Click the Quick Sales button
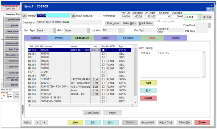Image resolution: width=217 pixels, height=129 pixels. 146,23
